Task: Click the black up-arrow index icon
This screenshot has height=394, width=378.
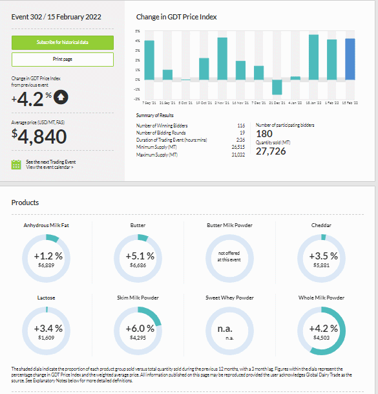Action: tap(61, 97)
